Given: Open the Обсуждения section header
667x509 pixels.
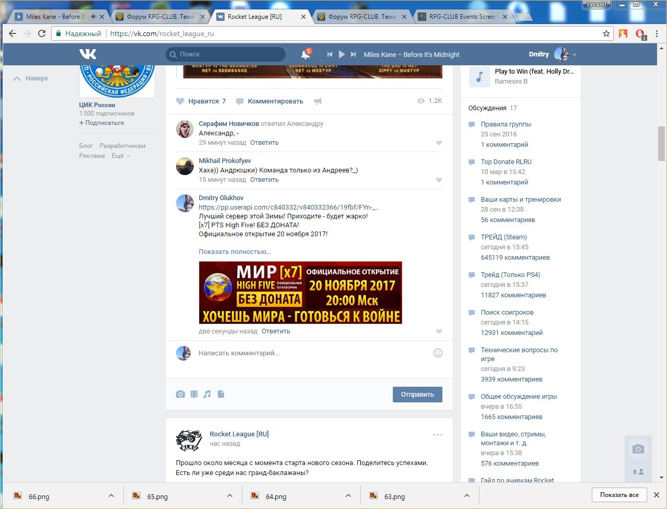Looking at the screenshot, I should [x=487, y=108].
